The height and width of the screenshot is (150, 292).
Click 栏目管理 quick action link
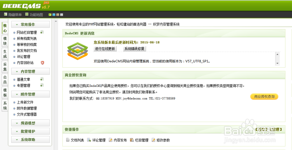click(x=142, y=140)
